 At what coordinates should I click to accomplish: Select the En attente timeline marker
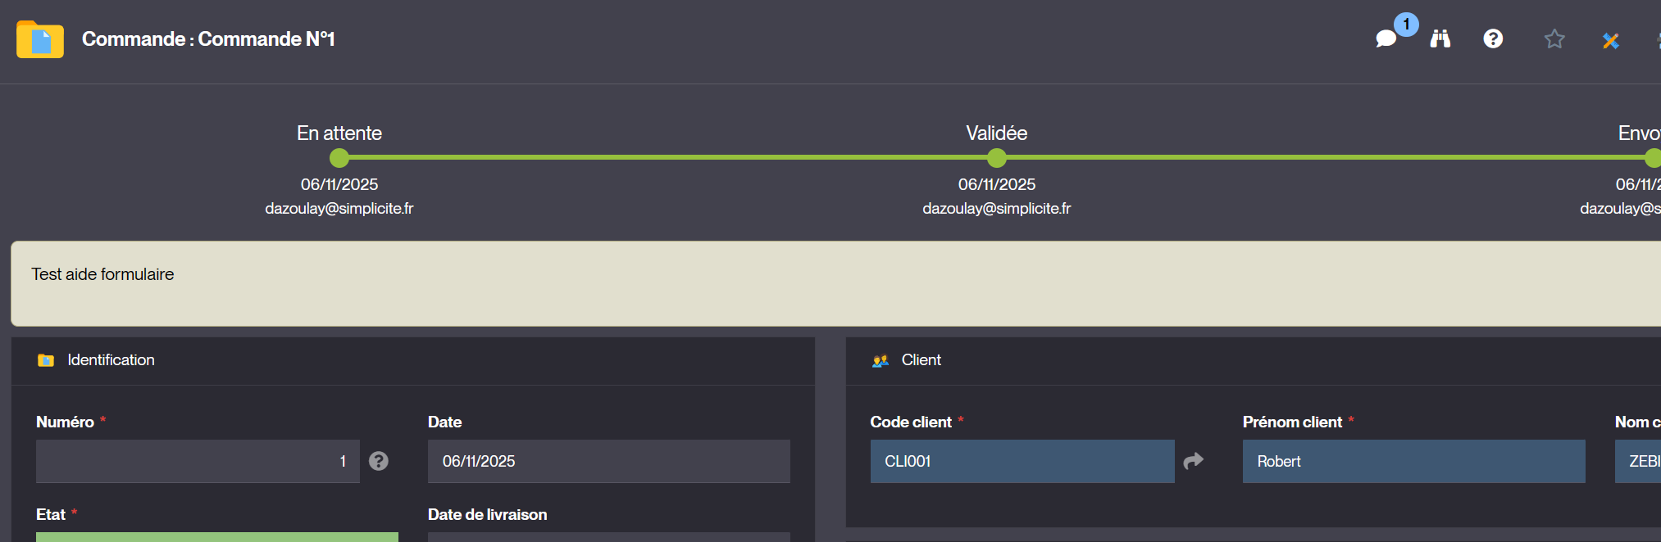pyautogui.click(x=339, y=157)
